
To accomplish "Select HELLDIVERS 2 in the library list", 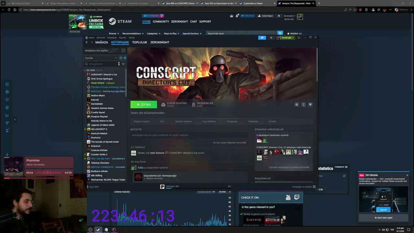I will pos(99,129).
